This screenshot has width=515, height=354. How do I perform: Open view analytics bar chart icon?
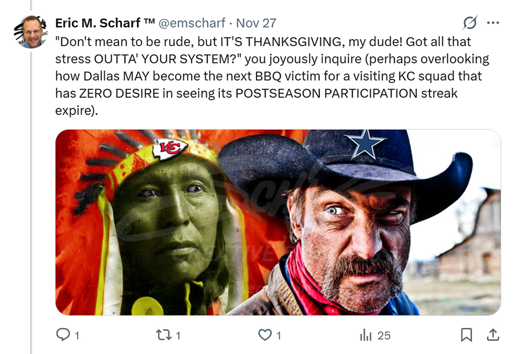[x=365, y=335]
